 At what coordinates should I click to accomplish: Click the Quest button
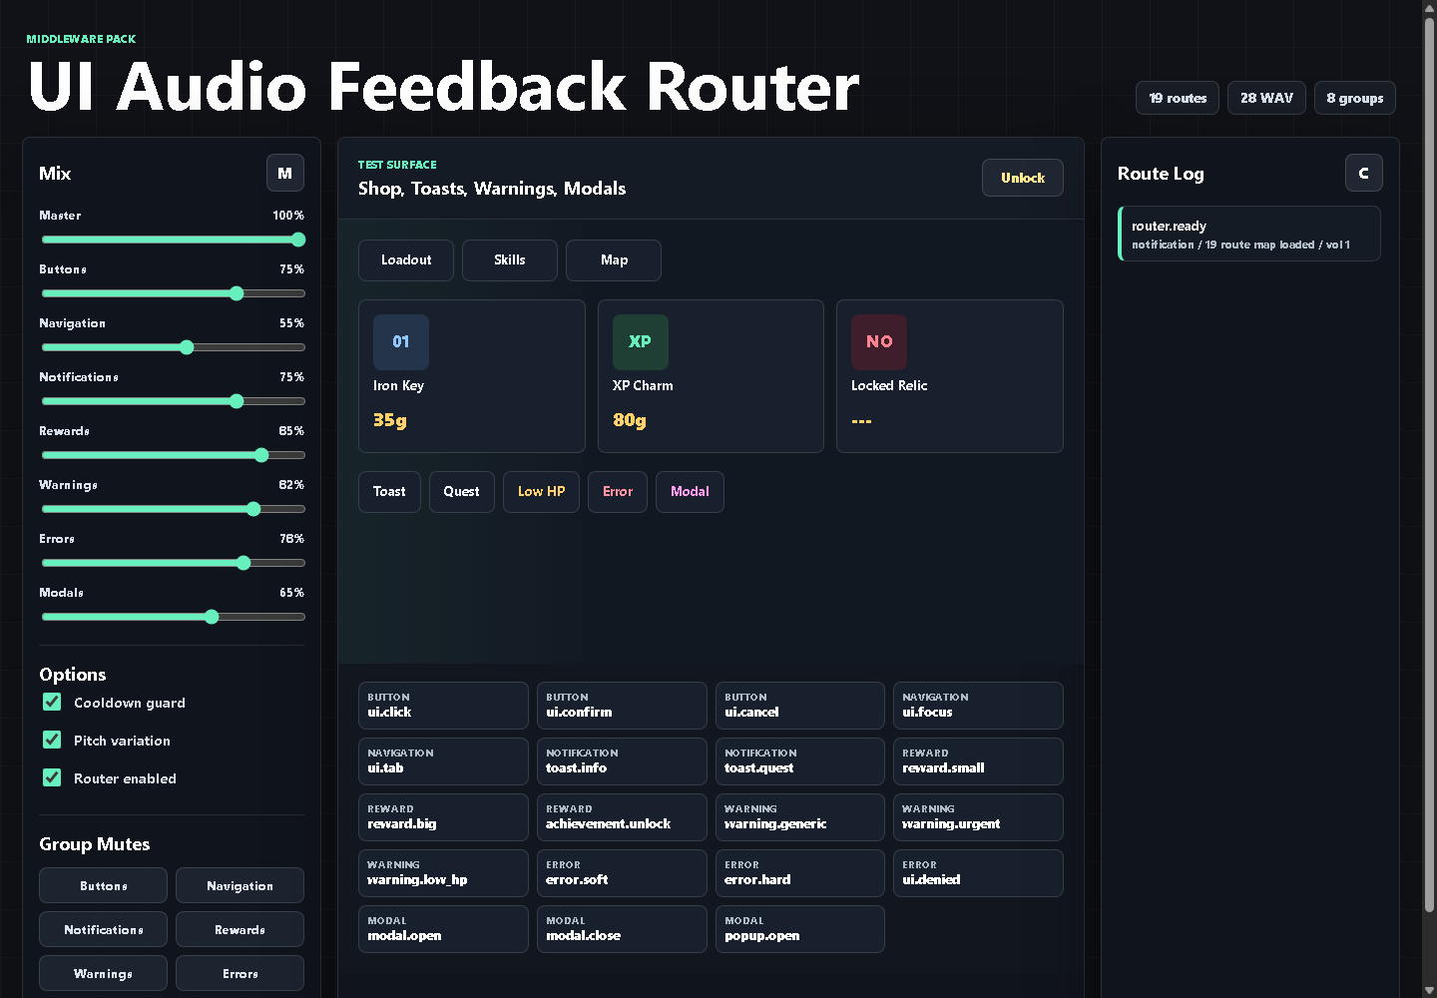click(x=462, y=492)
